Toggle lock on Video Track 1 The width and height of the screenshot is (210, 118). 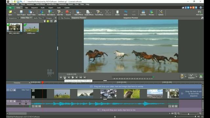(14, 90)
